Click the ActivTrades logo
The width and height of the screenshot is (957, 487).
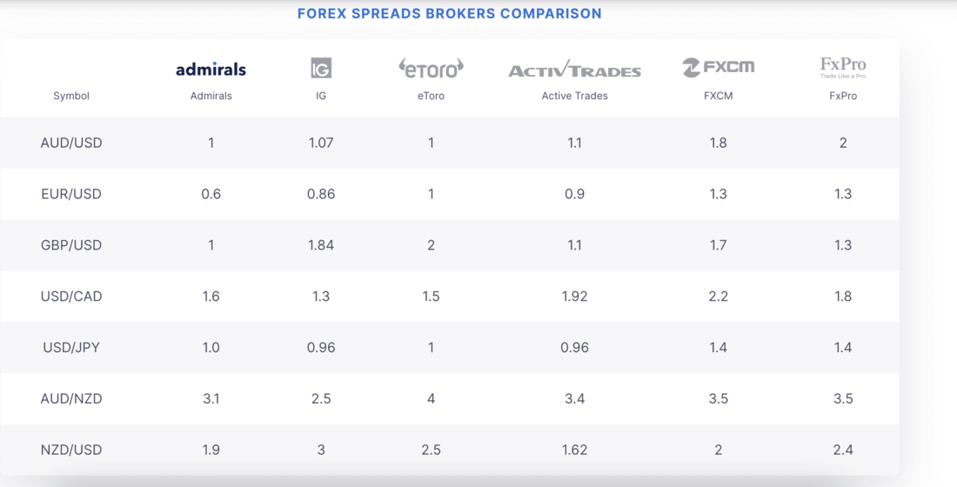click(574, 70)
